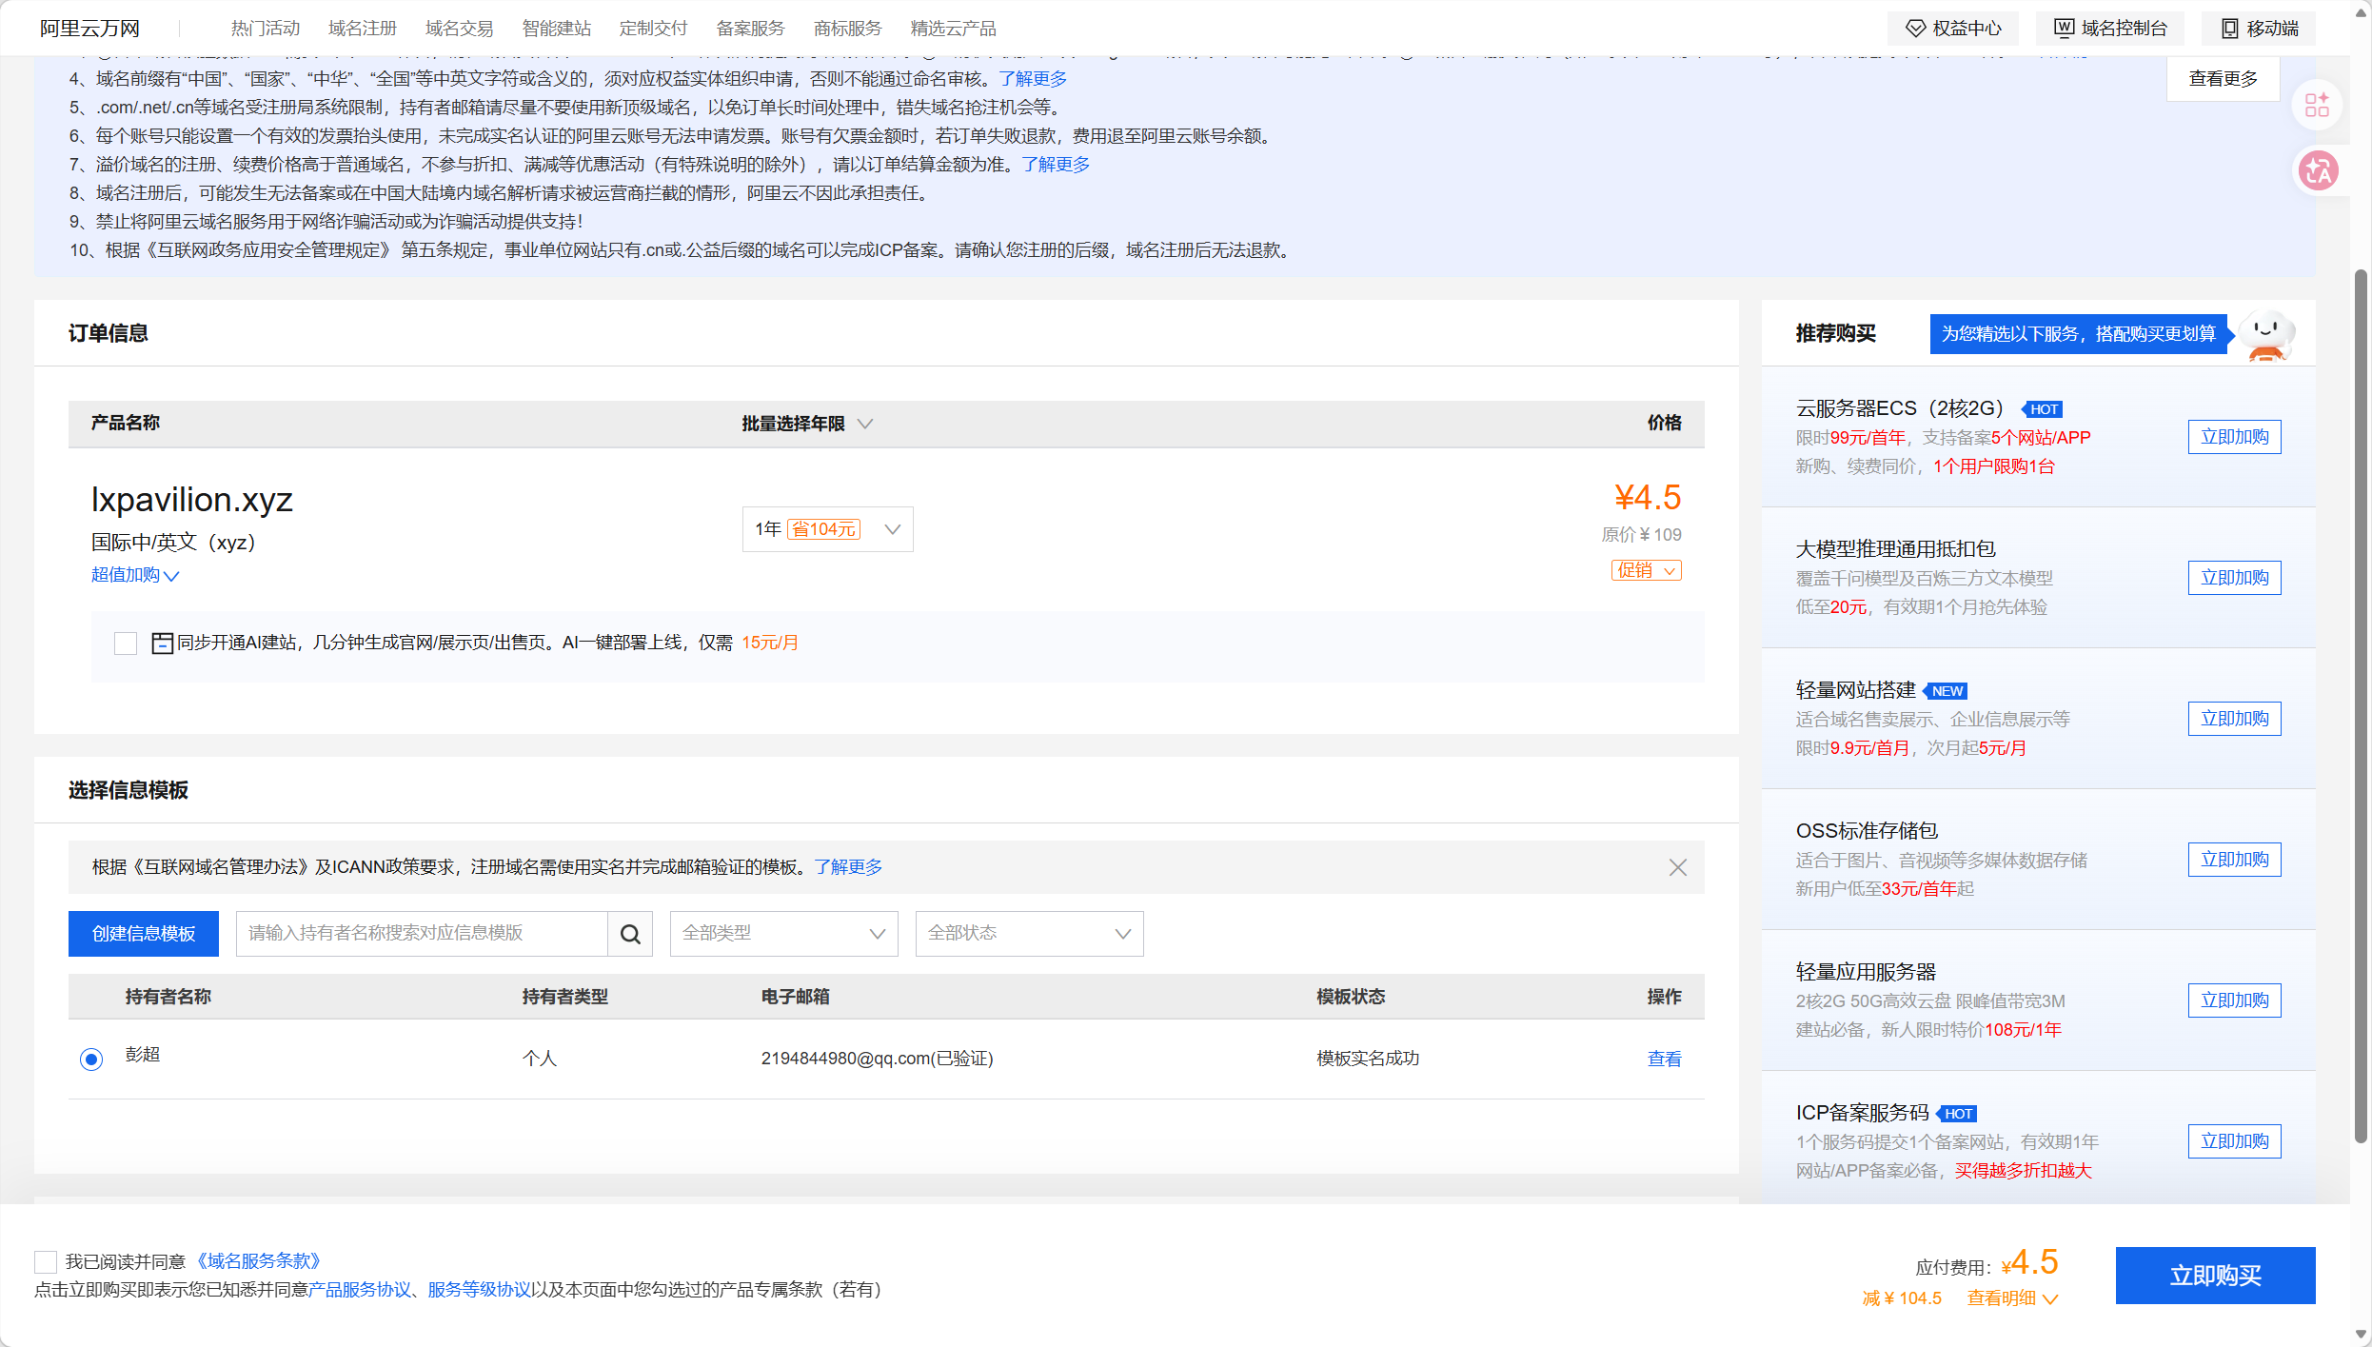Click the 查看更多 button
The width and height of the screenshot is (2372, 1347).
[x=2223, y=78]
